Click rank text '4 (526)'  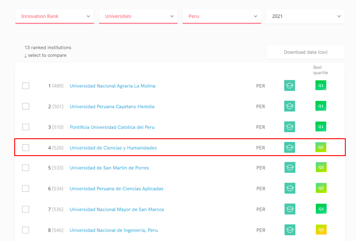tap(56, 148)
